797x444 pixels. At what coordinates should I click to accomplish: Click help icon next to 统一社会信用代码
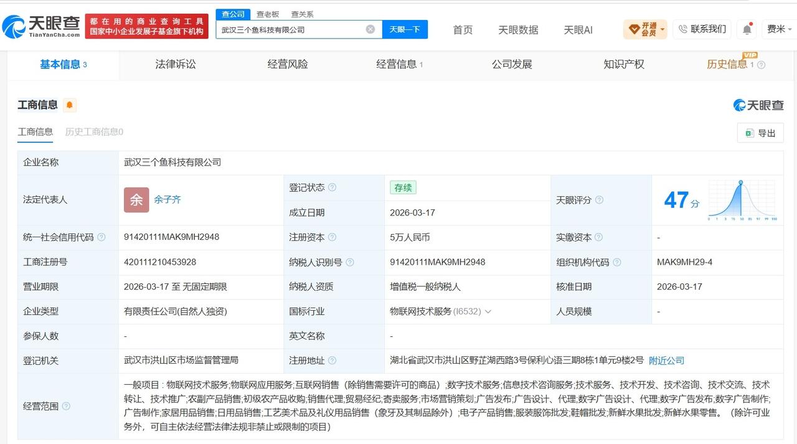point(101,237)
